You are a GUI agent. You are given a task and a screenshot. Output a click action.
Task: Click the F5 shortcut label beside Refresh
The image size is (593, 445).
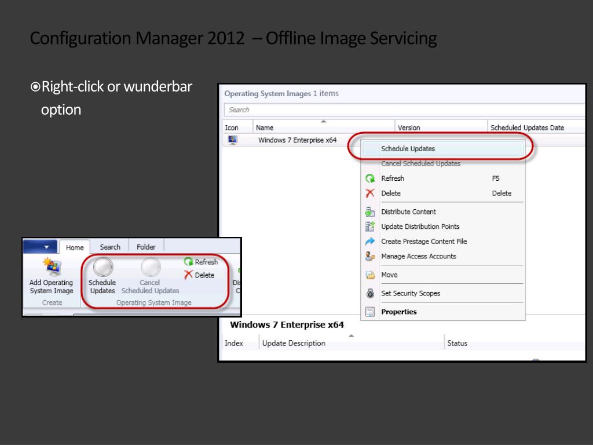pos(496,178)
